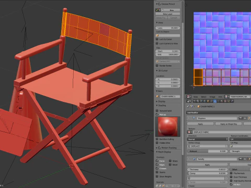Collapse the Grease Pencil panel
251x188 pixels.
click(x=156, y=4)
